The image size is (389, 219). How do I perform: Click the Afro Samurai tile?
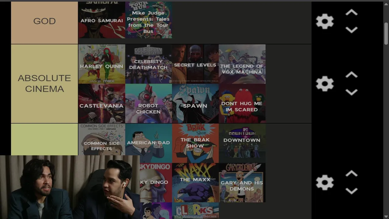pyautogui.click(x=102, y=20)
